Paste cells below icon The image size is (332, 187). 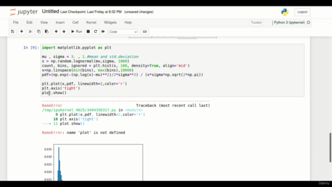[47, 32]
